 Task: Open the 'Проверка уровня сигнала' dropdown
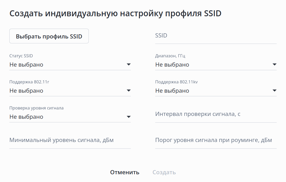click(x=65, y=117)
